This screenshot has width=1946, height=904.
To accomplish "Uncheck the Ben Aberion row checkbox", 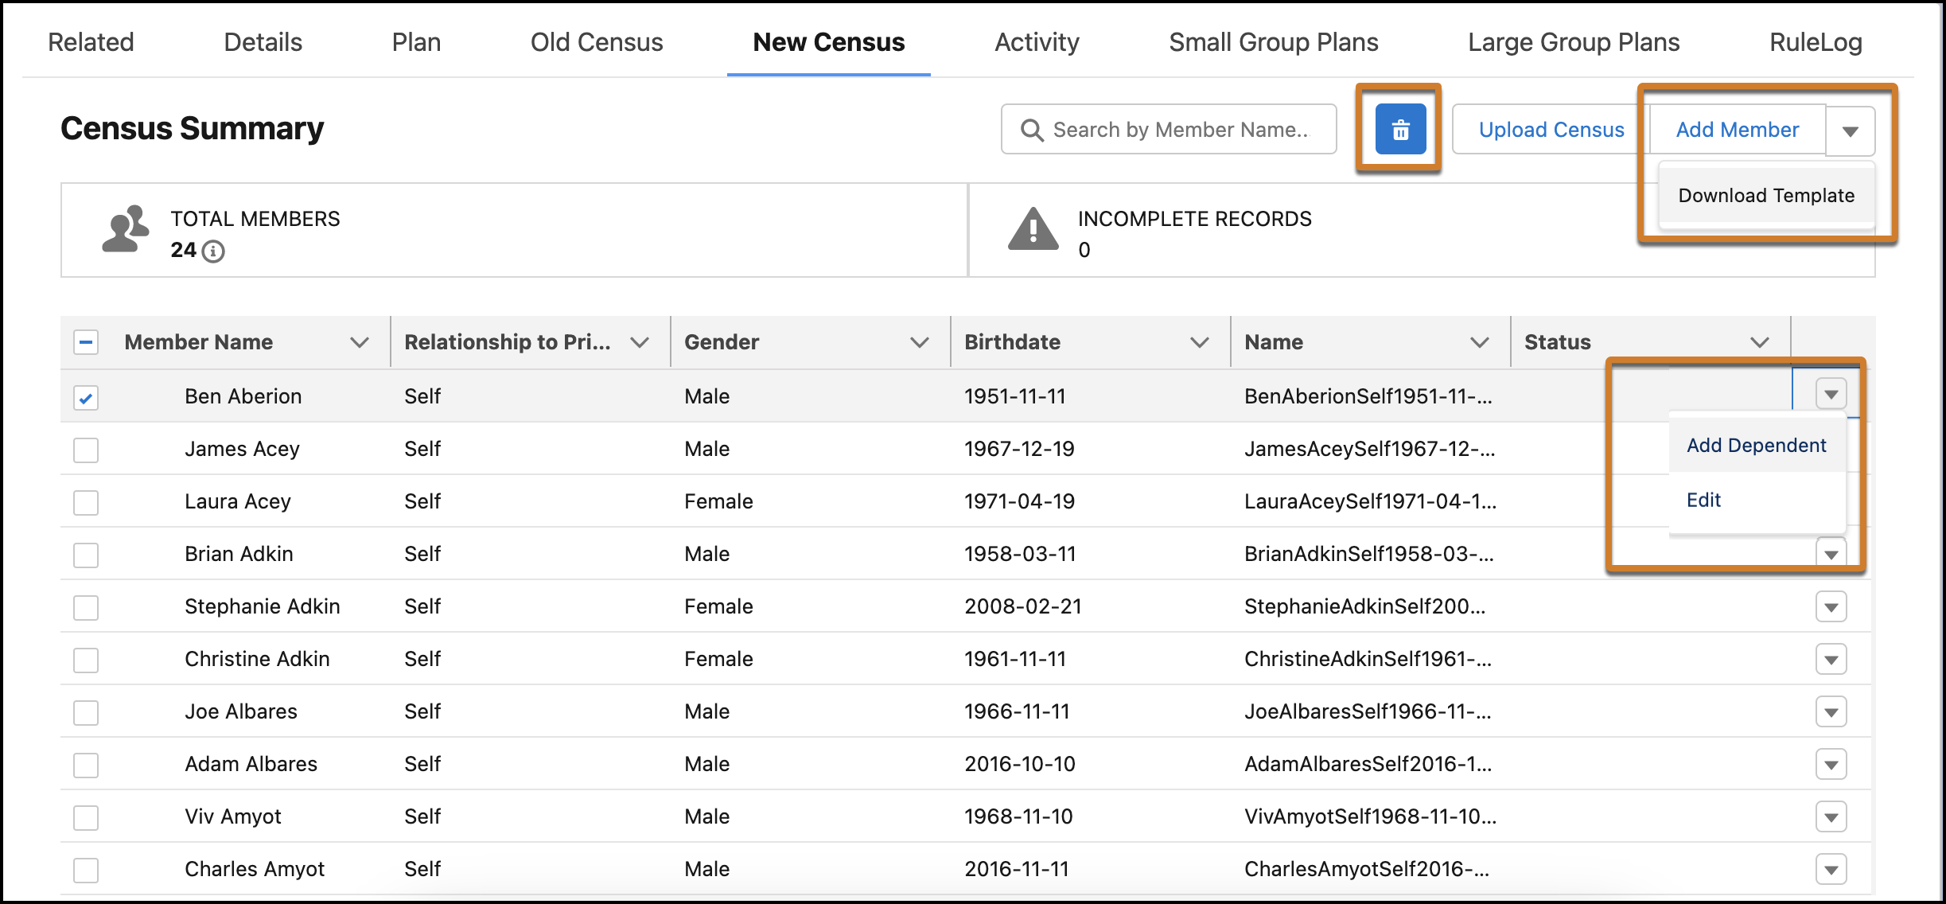I will click(x=86, y=397).
